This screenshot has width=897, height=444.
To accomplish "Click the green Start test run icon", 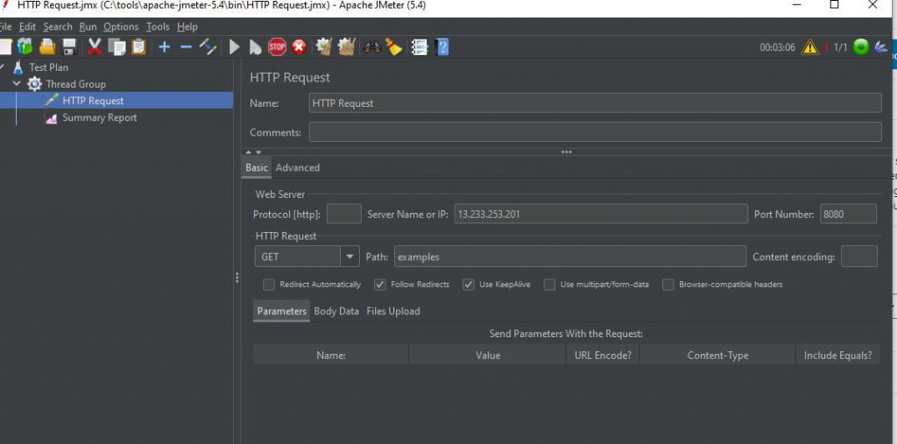I will (234, 47).
